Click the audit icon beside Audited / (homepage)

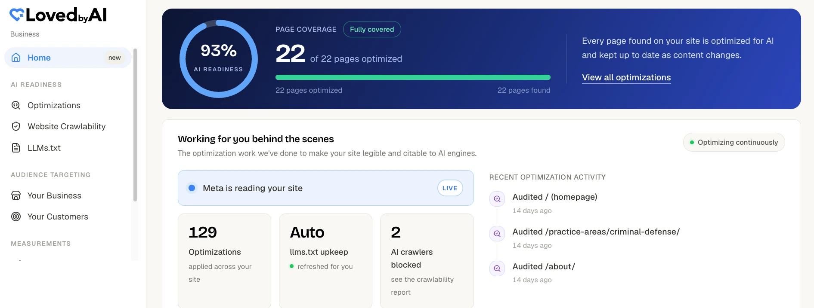[497, 199]
